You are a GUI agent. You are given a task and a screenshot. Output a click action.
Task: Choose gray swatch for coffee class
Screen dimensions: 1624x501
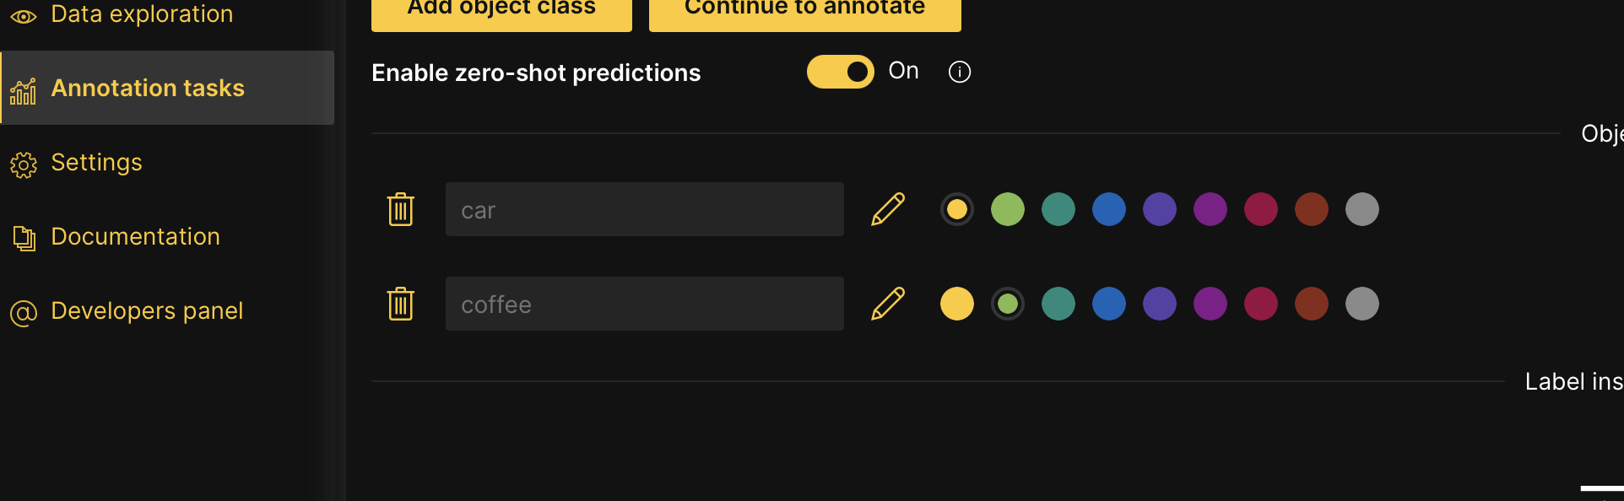(x=1361, y=304)
